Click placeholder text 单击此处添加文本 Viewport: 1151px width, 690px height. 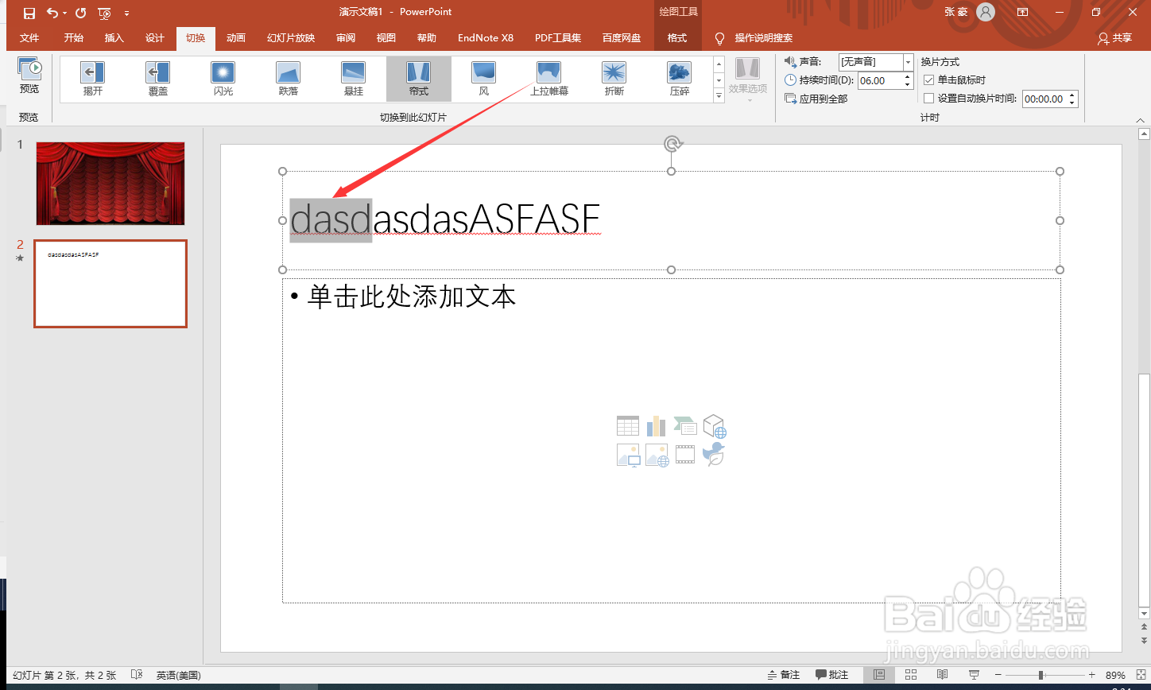point(412,297)
